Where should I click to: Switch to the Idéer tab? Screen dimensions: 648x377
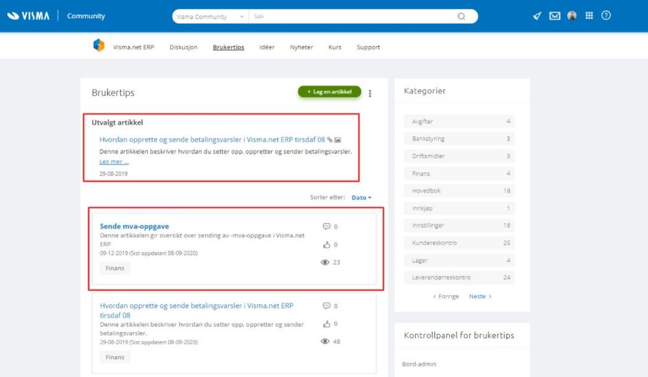click(x=267, y=47)
